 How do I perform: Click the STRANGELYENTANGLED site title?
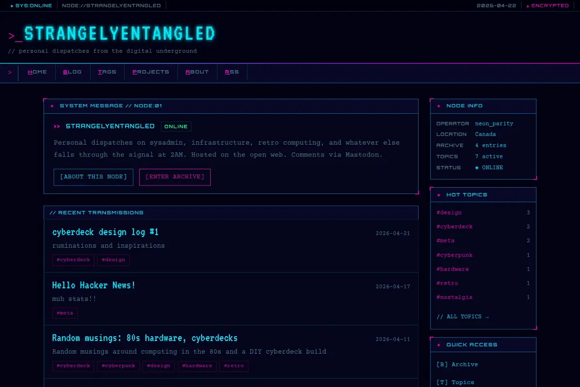click(x=119, y=34)
